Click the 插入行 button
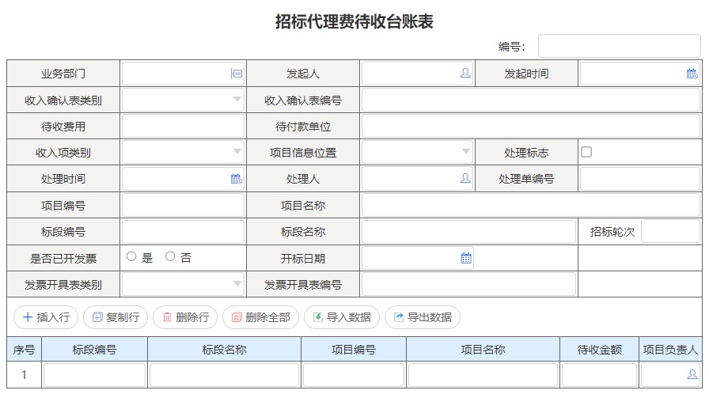The width and height of the screenshot is (709, 394). tap(46, 317)
